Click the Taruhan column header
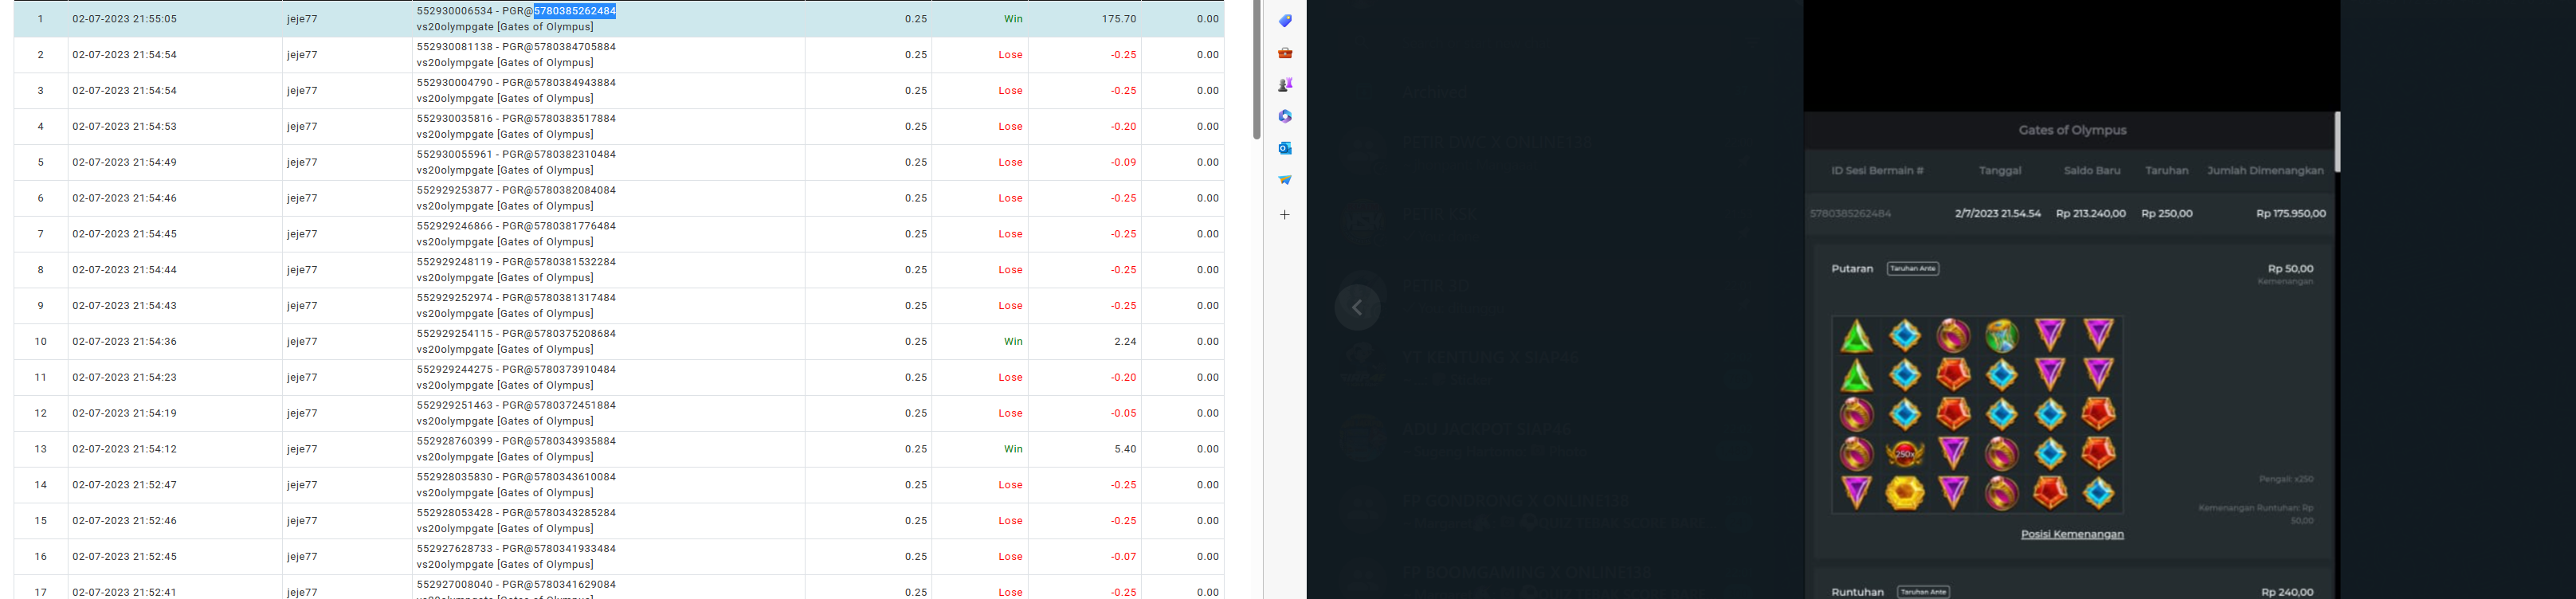Image resolution: width=2576 pixels, height=599 pixels. (2166, 171)
